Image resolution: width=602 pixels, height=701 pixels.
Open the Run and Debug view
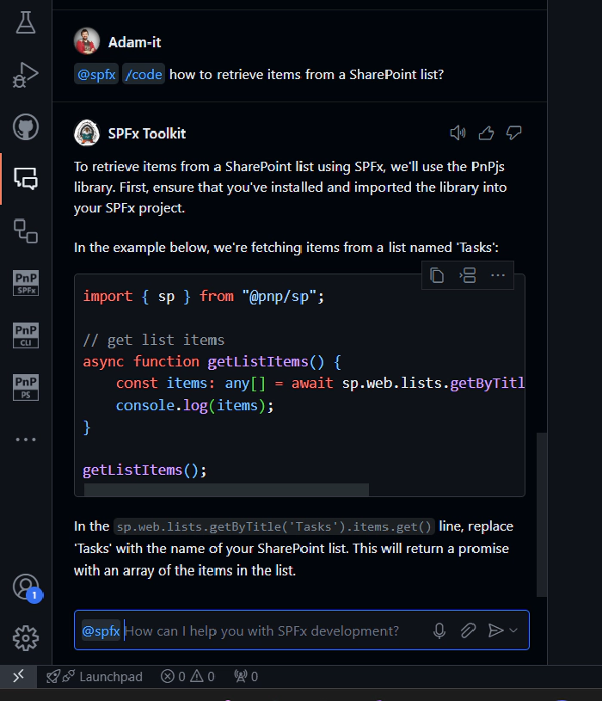26,75
